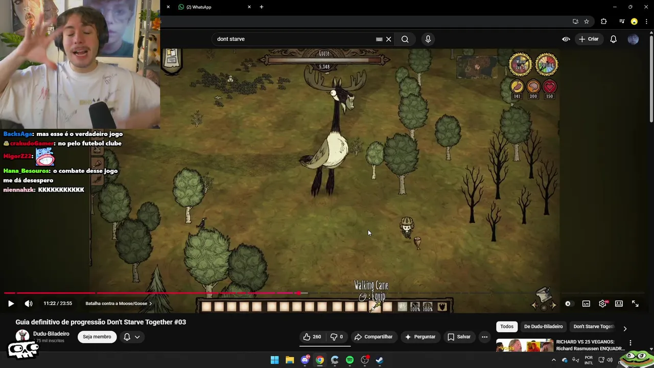Open a new browser tab

[262, 7]
